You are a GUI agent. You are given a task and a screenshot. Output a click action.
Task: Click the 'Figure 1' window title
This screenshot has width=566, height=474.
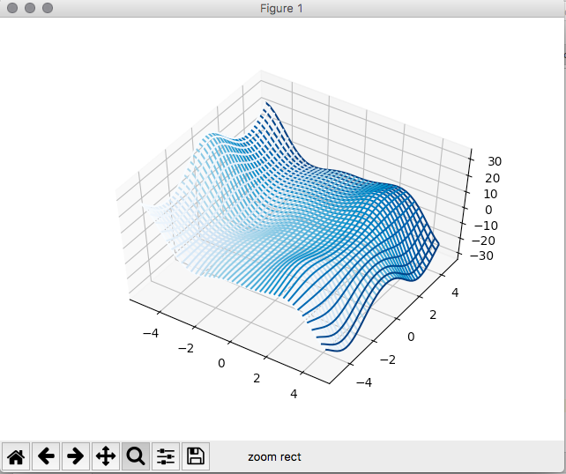(281, 8)
